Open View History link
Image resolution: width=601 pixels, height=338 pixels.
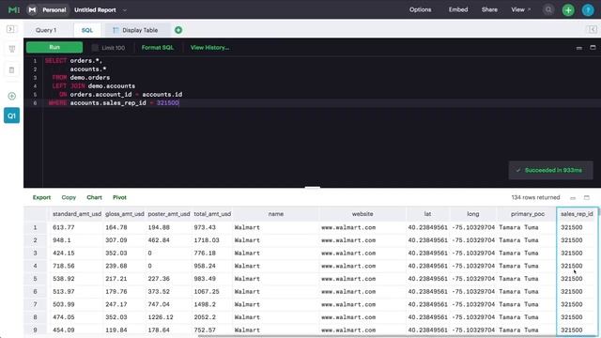click(209, 48)
